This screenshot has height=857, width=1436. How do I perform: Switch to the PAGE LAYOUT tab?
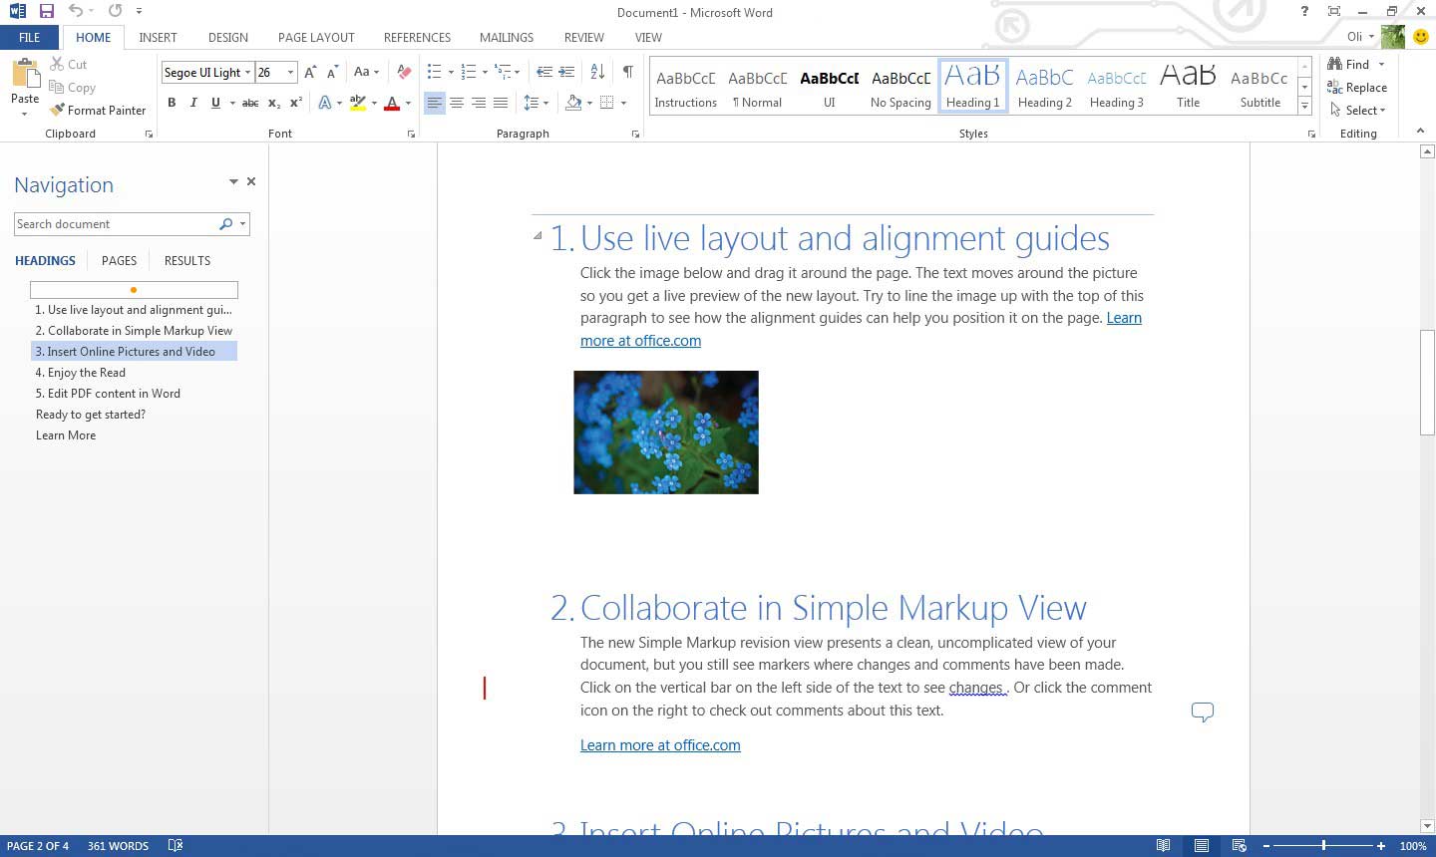coord(316,37)
